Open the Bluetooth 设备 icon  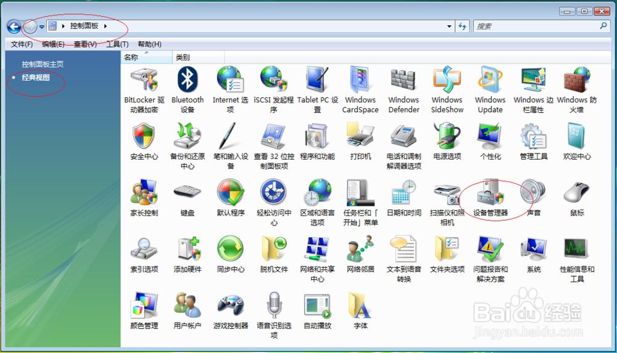point(188,80)
